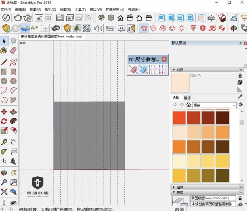Open the 文件(F) menu

point(6,10)
